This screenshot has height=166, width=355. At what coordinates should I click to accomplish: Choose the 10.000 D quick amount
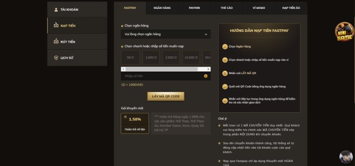point(191,58)
